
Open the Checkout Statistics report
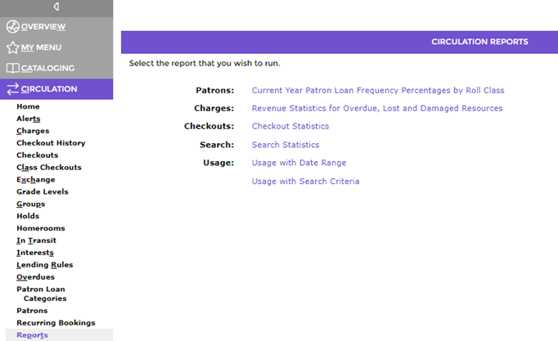pyautogui.click(x=290, y=126)
